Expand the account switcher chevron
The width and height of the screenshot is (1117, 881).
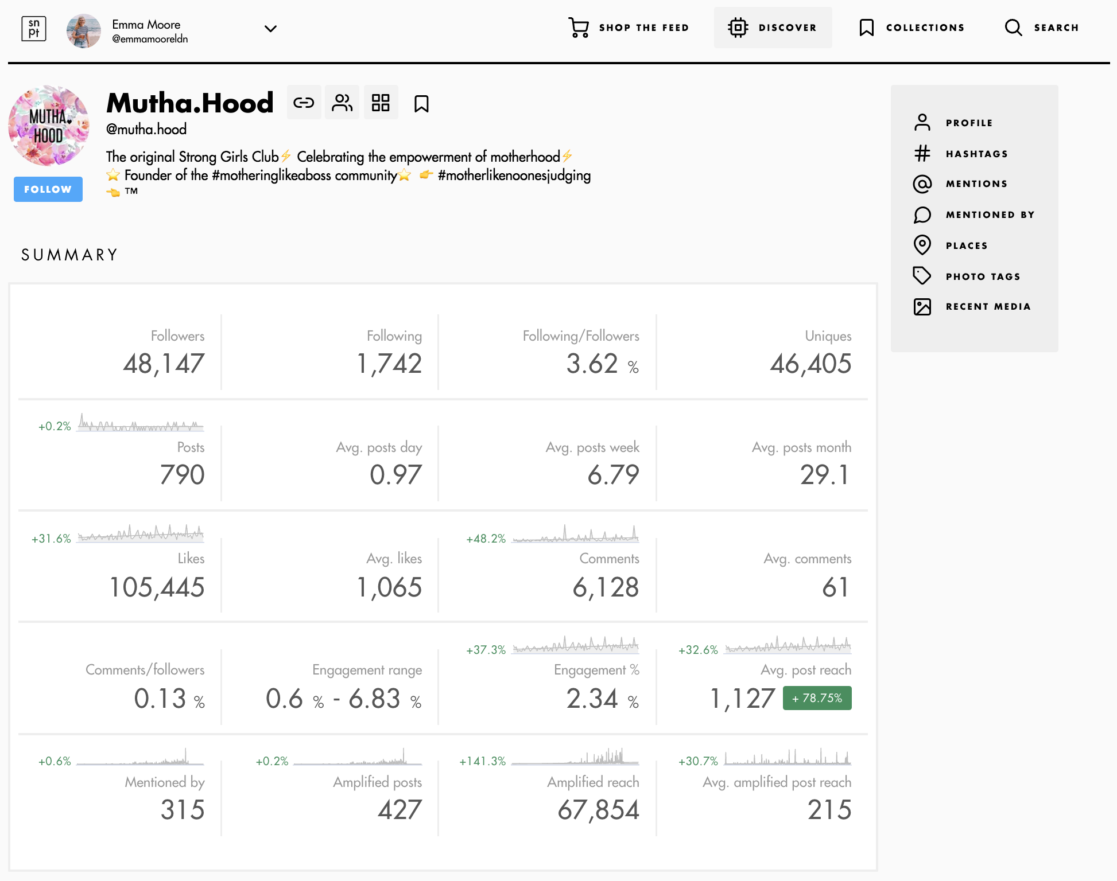(x=270, y=28)
